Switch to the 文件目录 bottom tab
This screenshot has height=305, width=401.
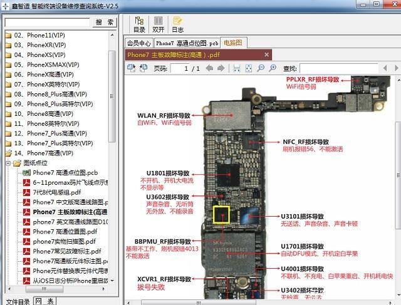(x=18, y=302)
